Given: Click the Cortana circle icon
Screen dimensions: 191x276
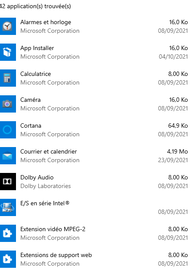Looking at the screenshot, I should click(x=8, y=130).
